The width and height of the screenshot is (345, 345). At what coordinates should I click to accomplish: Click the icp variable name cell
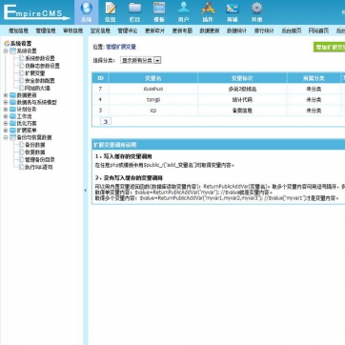153,111
